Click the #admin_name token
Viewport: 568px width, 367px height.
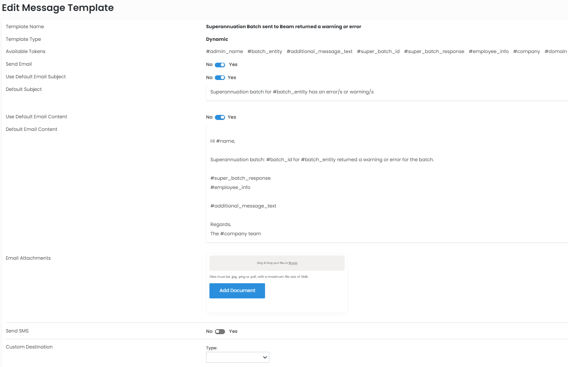click(224, 51)
